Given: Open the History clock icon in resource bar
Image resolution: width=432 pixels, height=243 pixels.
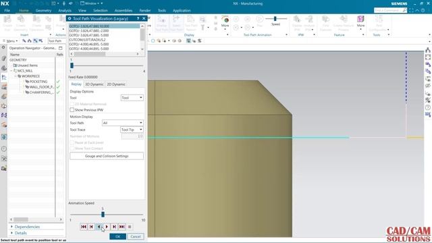Looking at the screenshot, I should pos(4,149).
